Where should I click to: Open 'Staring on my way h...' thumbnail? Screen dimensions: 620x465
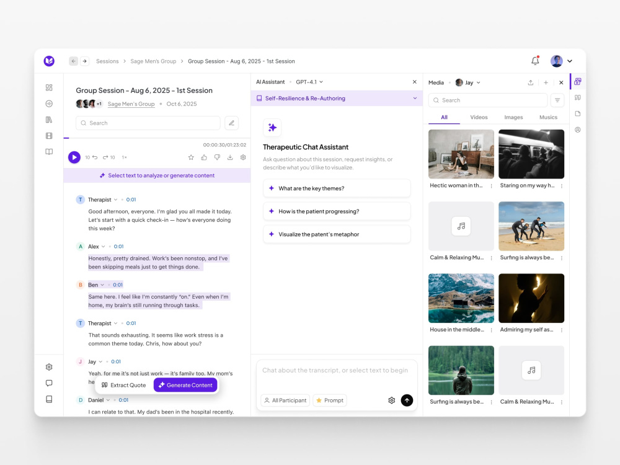click(x=531, y=154)
